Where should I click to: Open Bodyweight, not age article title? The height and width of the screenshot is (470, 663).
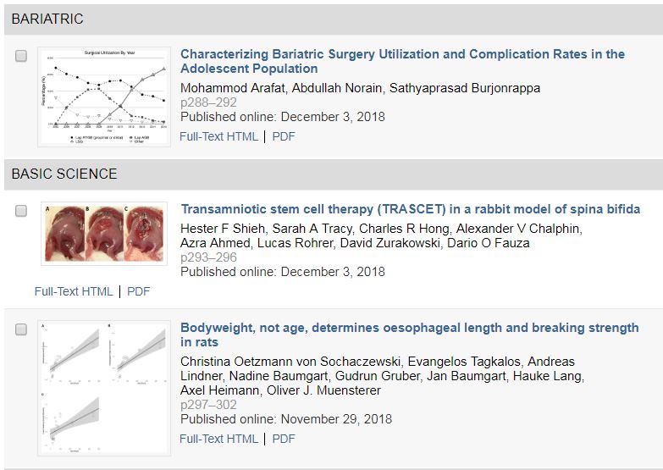coord(409,335)
